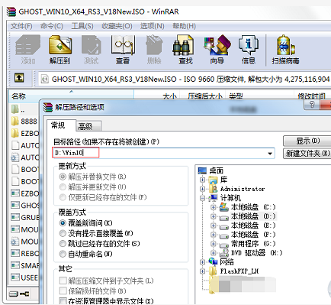The width and height of the screenshot is (331, 305).
Task: Select the parent folder '..' entry
Action: coord(18,110)
